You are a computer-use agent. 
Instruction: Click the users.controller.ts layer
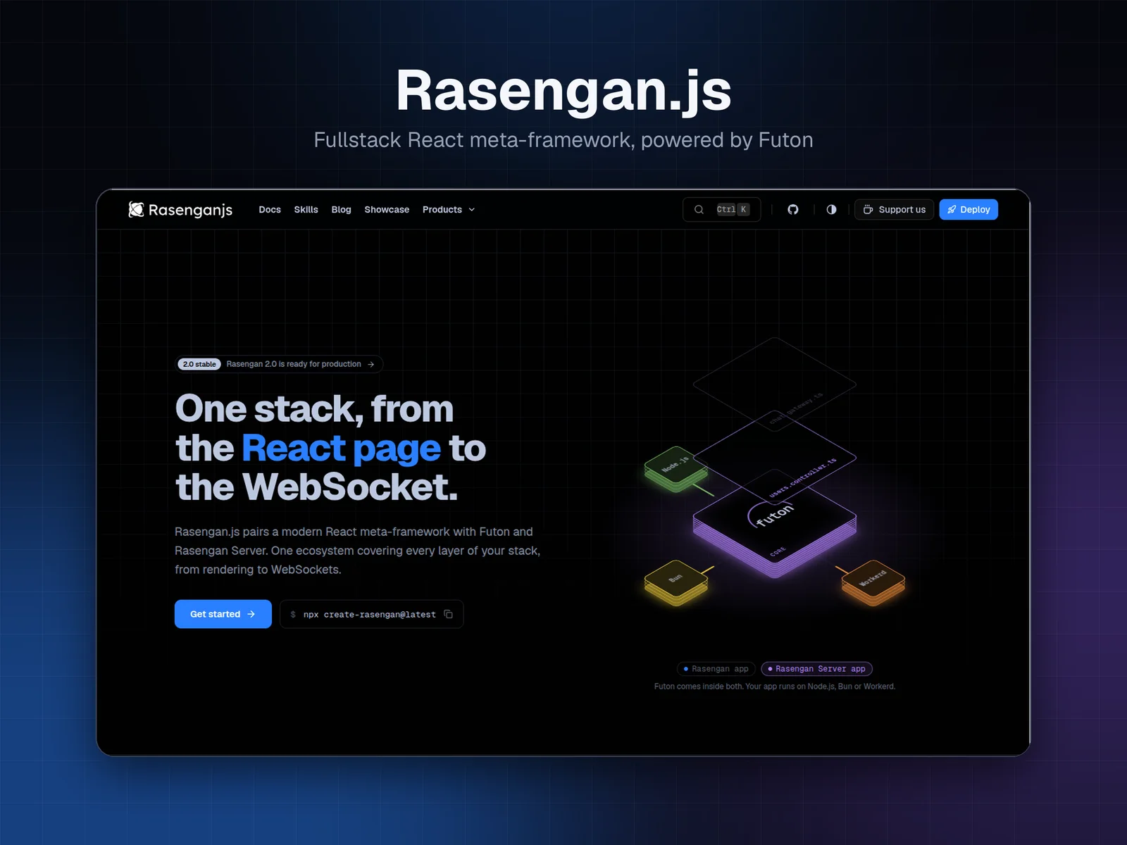click(x=775, y=456)
